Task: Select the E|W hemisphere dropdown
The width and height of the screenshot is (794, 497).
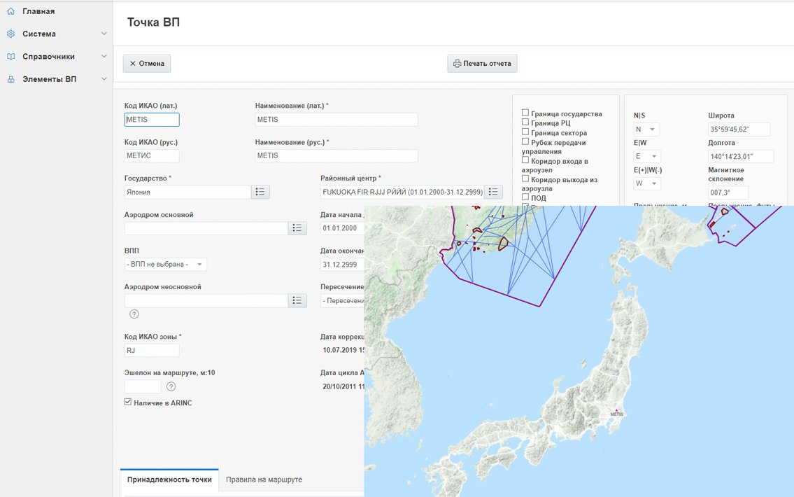Action: pyautogui.click(x=646, y=157)
